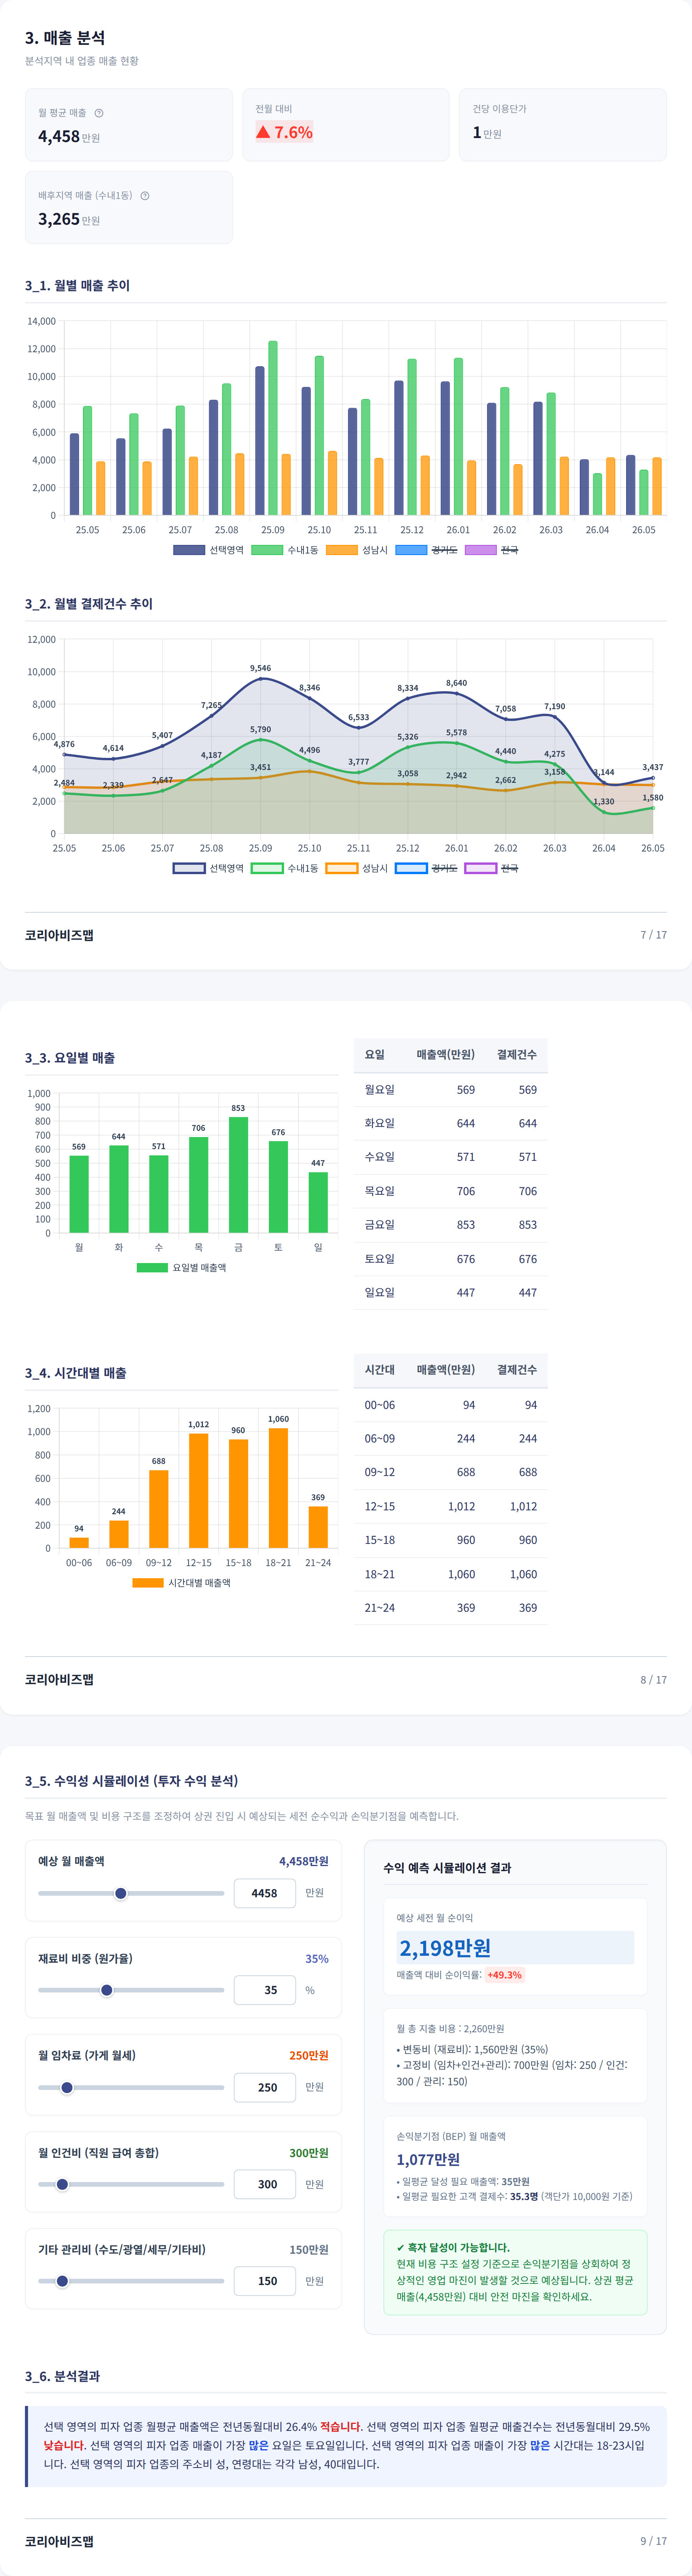Click the 12~15 bar labeled 1,012

click(199, 1491)
